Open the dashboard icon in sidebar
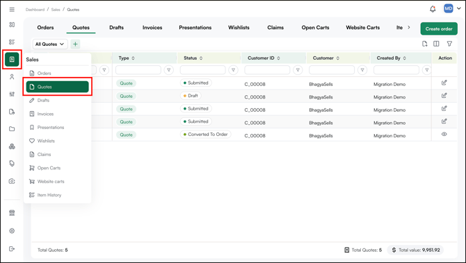Screen dimensions: 466x263 pos(12,24)
